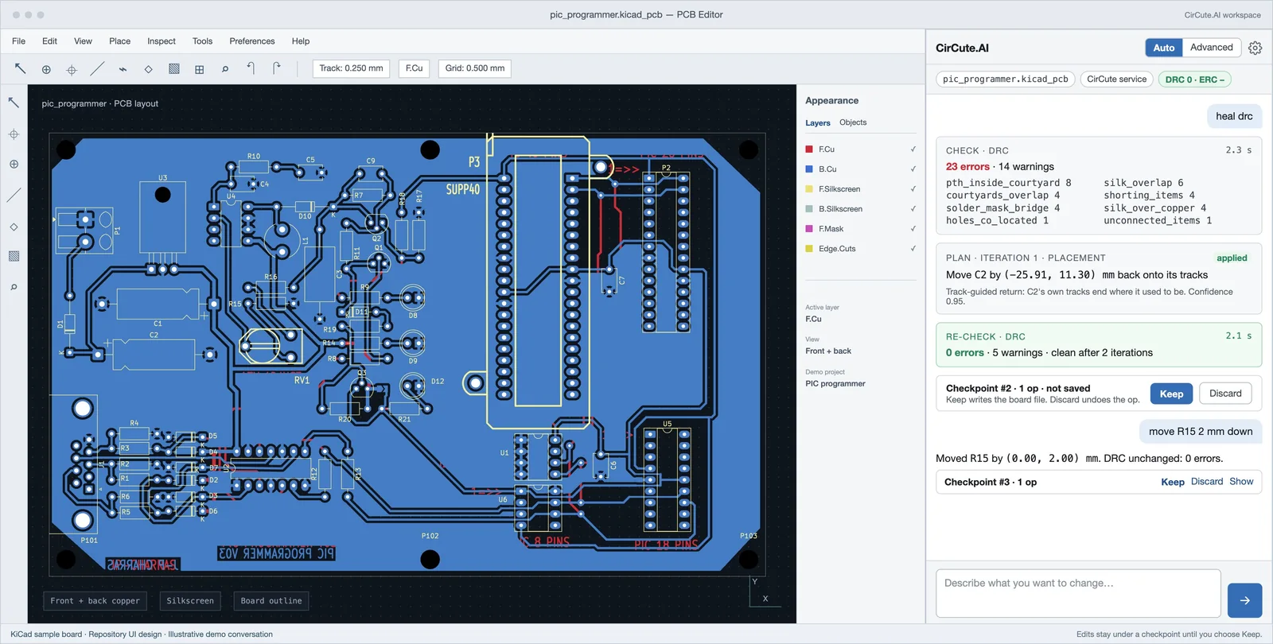The image size is (1273, 644).
Task: Select line track tool in left vertical strip
Action: (14, 195)
